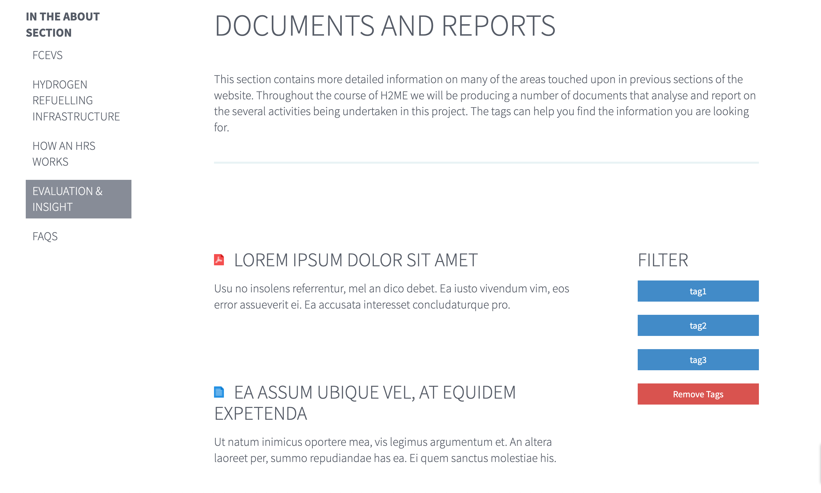Select tag2 filter button

pyautogui.click(x=698, y=325)
